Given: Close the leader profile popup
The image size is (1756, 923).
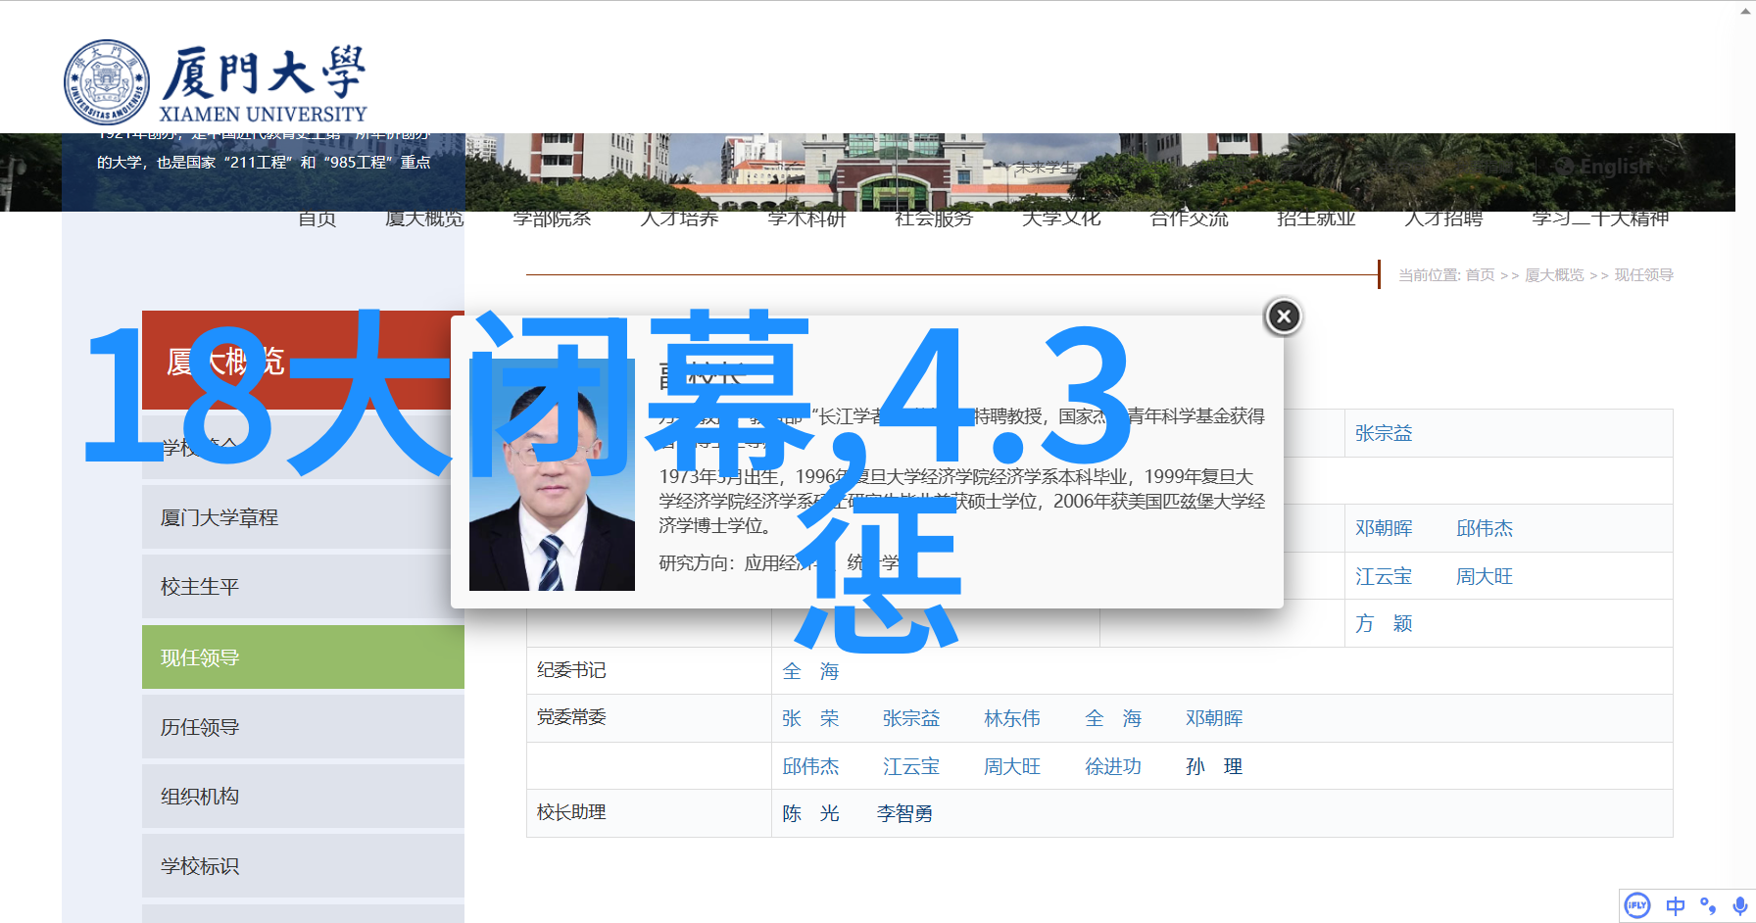Looking at the screenshot, I should [1284, 316].
